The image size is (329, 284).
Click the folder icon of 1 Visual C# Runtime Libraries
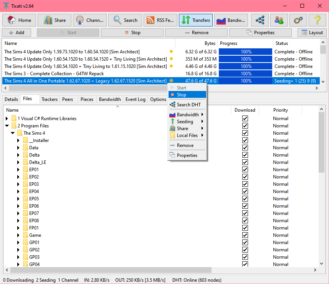click(x=14, y=118)
